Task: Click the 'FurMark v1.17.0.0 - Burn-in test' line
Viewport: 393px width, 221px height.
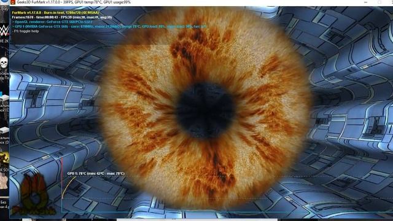Action: [56, 12]
